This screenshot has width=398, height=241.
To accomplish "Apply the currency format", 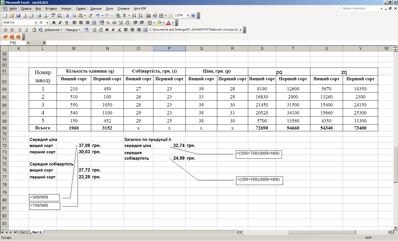I will 102,23.
